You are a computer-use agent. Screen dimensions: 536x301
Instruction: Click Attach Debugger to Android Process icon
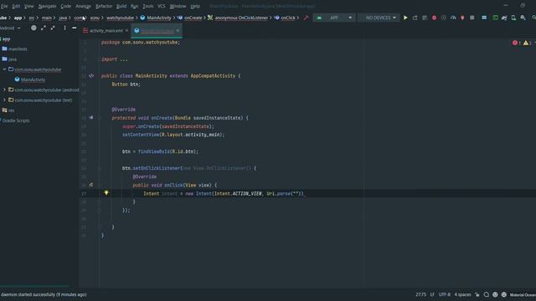(x=462, y=18)
